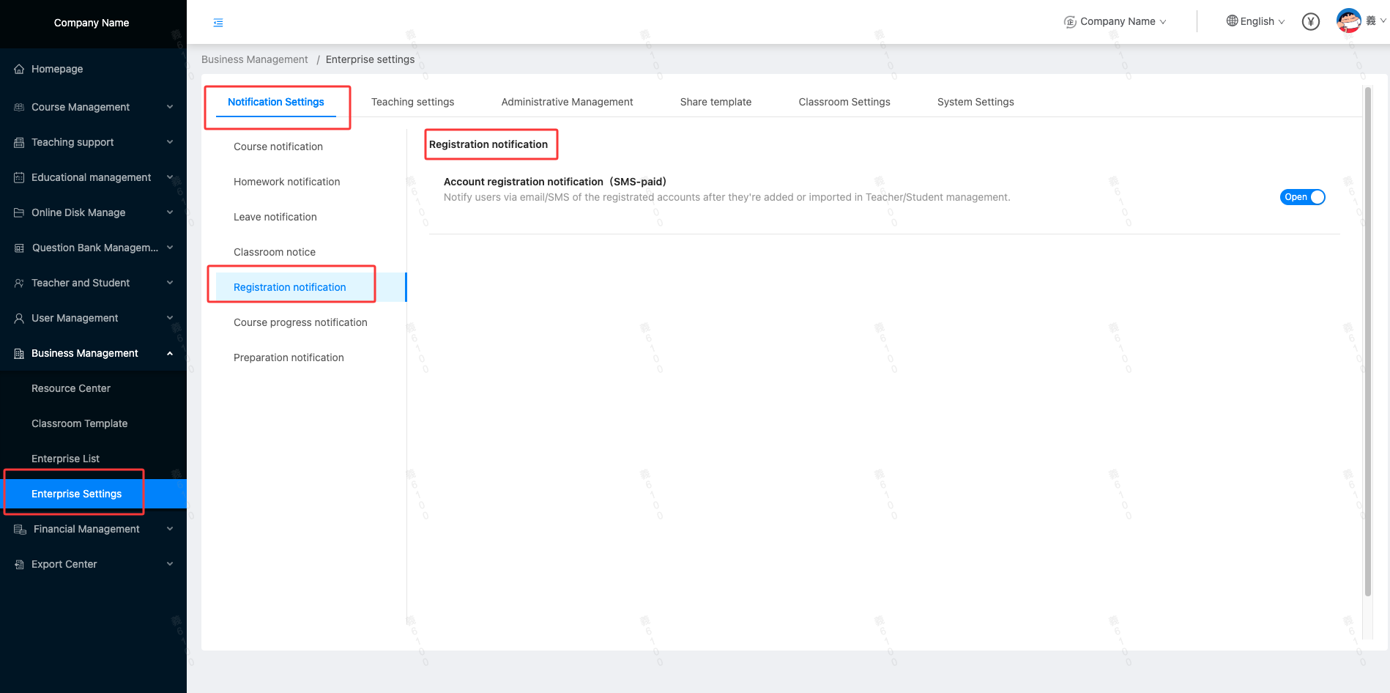Open the System Settings tab
The height and width of the screenshot is (693, 1390).
pyautogui.click(x=975, y=102)
